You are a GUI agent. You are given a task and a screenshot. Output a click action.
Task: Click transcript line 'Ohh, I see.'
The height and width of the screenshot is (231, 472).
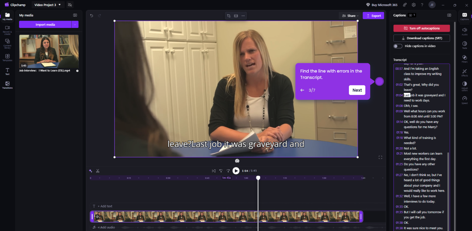(x=411, y=106)
